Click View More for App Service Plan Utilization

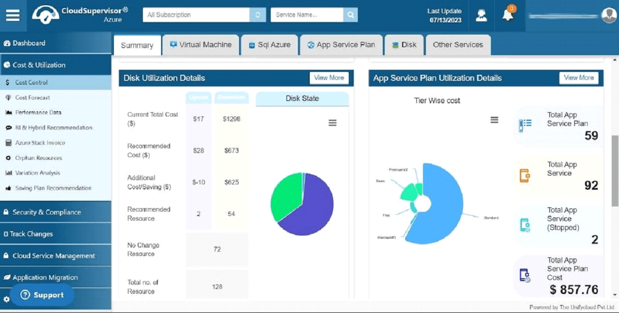click(578, 78)
